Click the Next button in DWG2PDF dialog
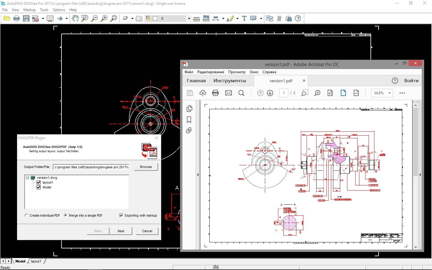This screenshot has height=270, width=432. tap(121, 231)
